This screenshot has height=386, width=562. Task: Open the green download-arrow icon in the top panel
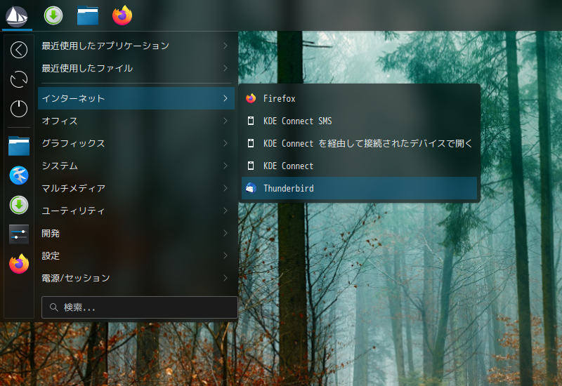point(53,15)
